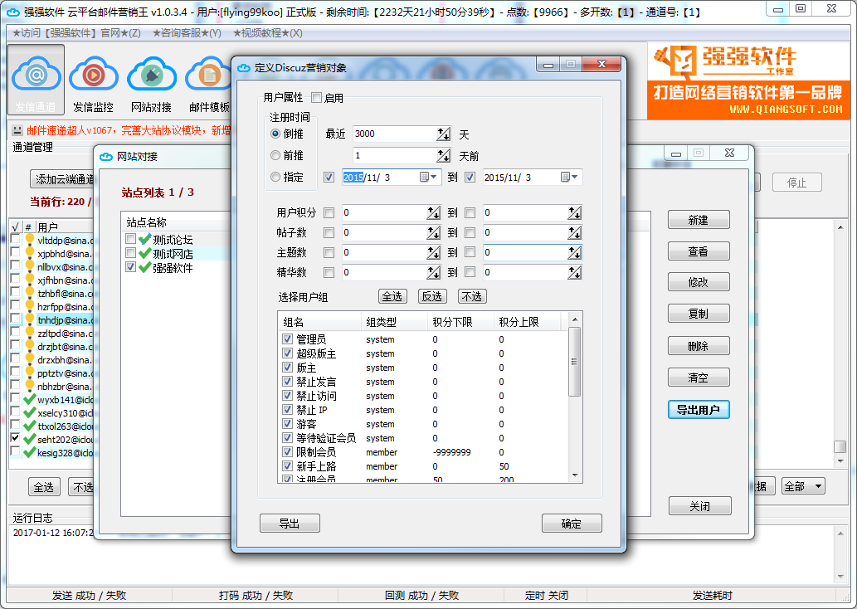Select the 倒推 radio option
The image size is (857, 609).
tap(275, 134)
